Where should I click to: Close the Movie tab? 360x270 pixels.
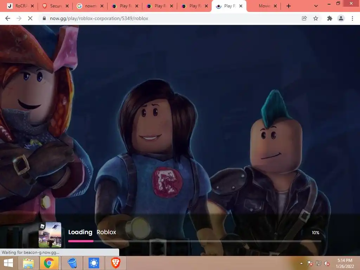[x=275, y=6]
